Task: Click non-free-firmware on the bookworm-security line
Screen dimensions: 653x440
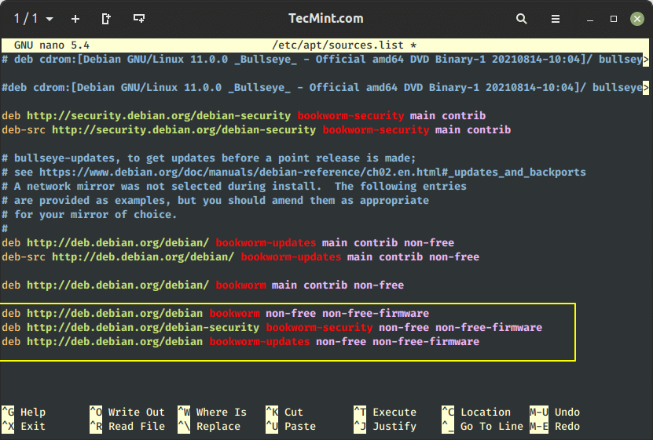Action: click(x=489, y=328)
